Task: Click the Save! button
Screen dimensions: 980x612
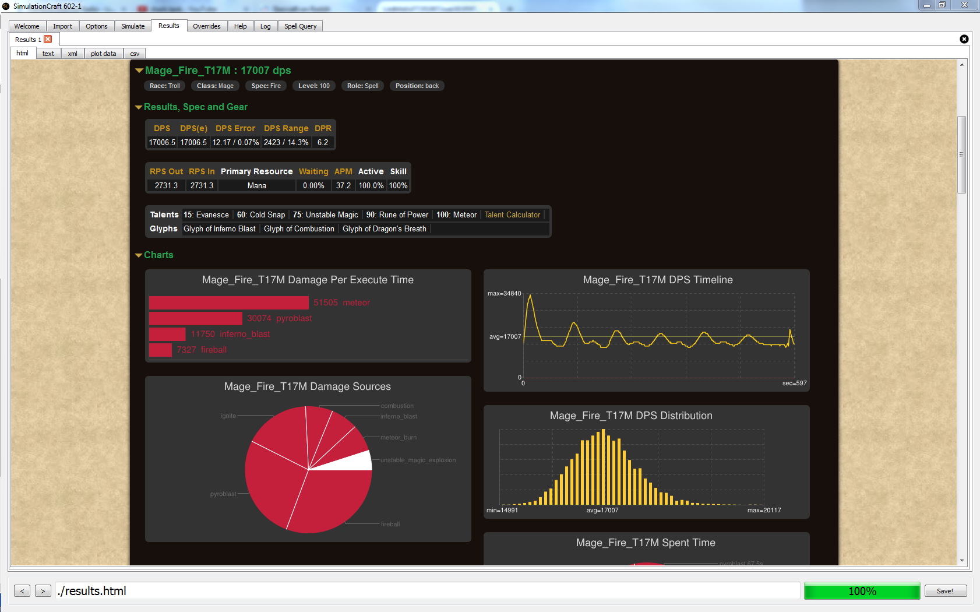Action: tap(946, 591)
